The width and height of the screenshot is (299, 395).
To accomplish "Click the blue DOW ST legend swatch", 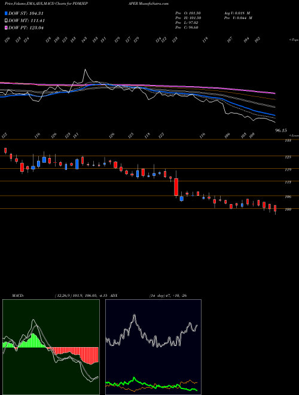I will pos(6,14).
